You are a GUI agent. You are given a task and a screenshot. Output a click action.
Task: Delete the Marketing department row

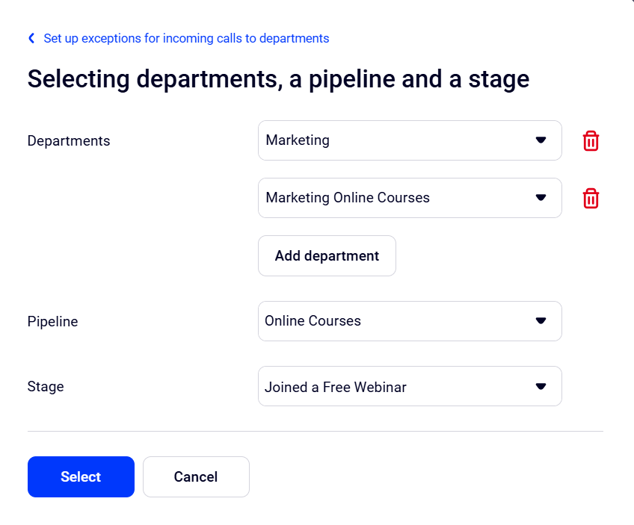(x=591, y=140)
